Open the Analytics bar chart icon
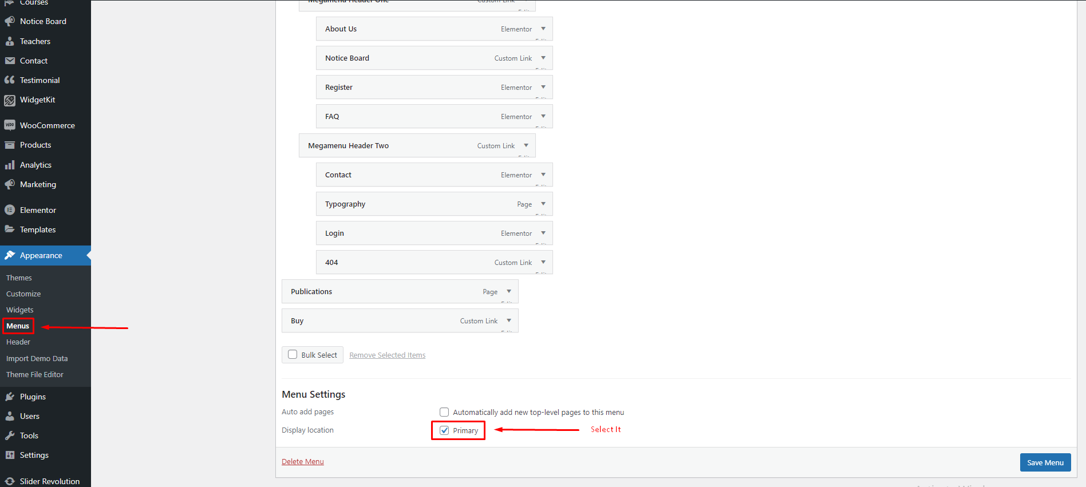 pyautogui.click(x=10, y=165)
